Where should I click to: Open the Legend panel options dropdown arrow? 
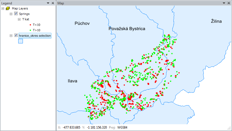tap(48, 3)
